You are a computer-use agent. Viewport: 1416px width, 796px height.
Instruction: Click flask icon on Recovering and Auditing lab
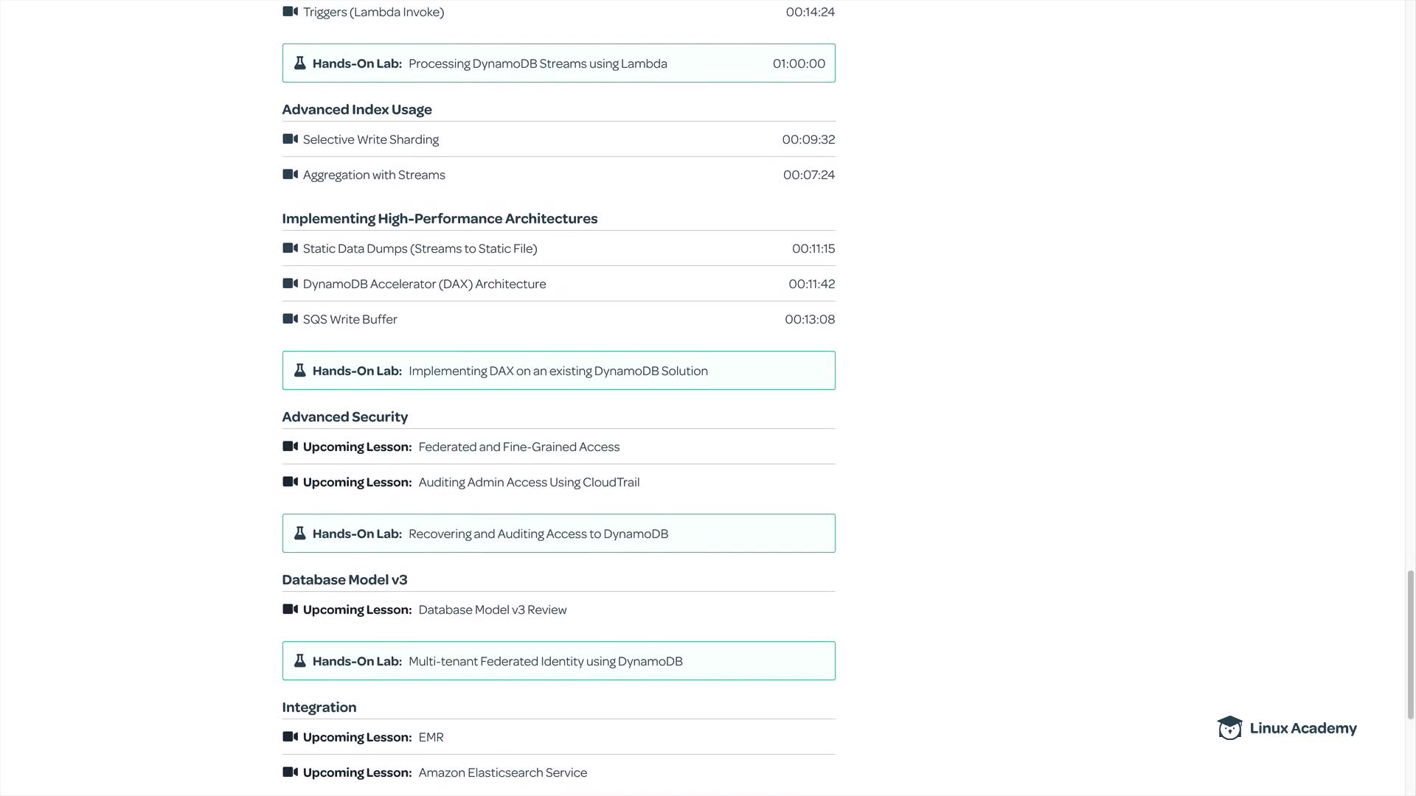point(300,534)
